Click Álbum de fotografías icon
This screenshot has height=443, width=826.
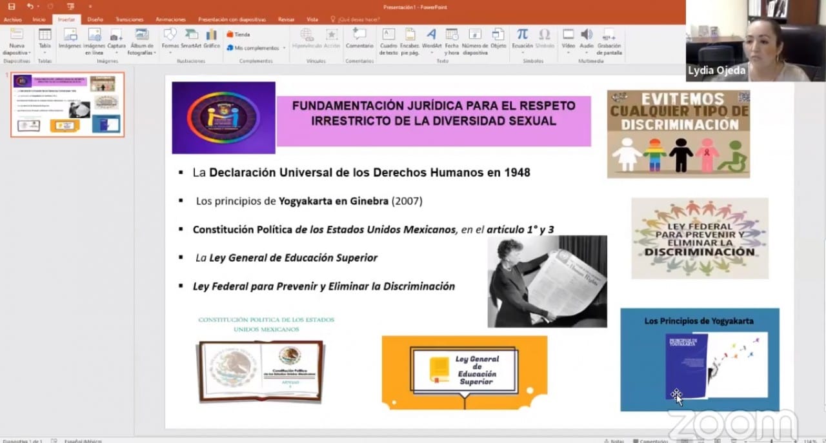[x=141, y=41]
